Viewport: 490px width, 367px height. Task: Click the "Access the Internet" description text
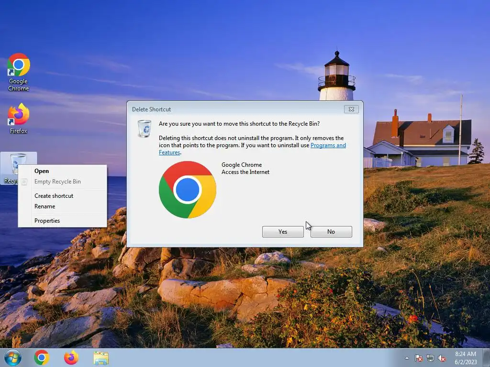coord(245,172)
